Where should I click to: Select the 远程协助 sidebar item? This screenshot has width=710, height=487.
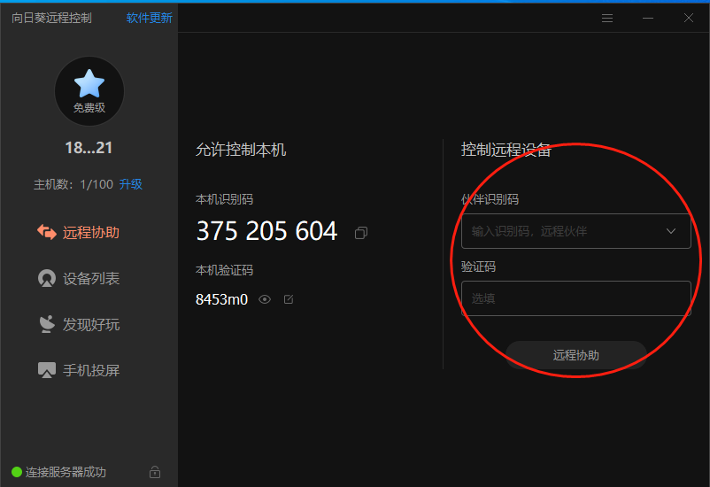click(78, 232)
